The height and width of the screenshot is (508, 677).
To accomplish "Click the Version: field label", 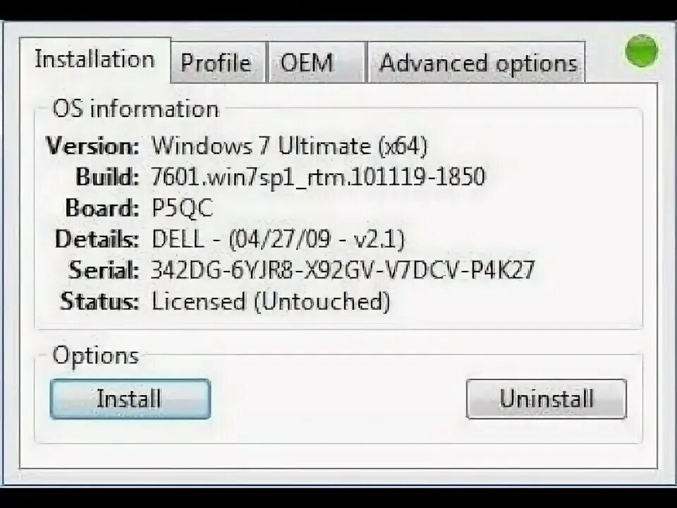I will pyautogui.click(x=92, y=146).
